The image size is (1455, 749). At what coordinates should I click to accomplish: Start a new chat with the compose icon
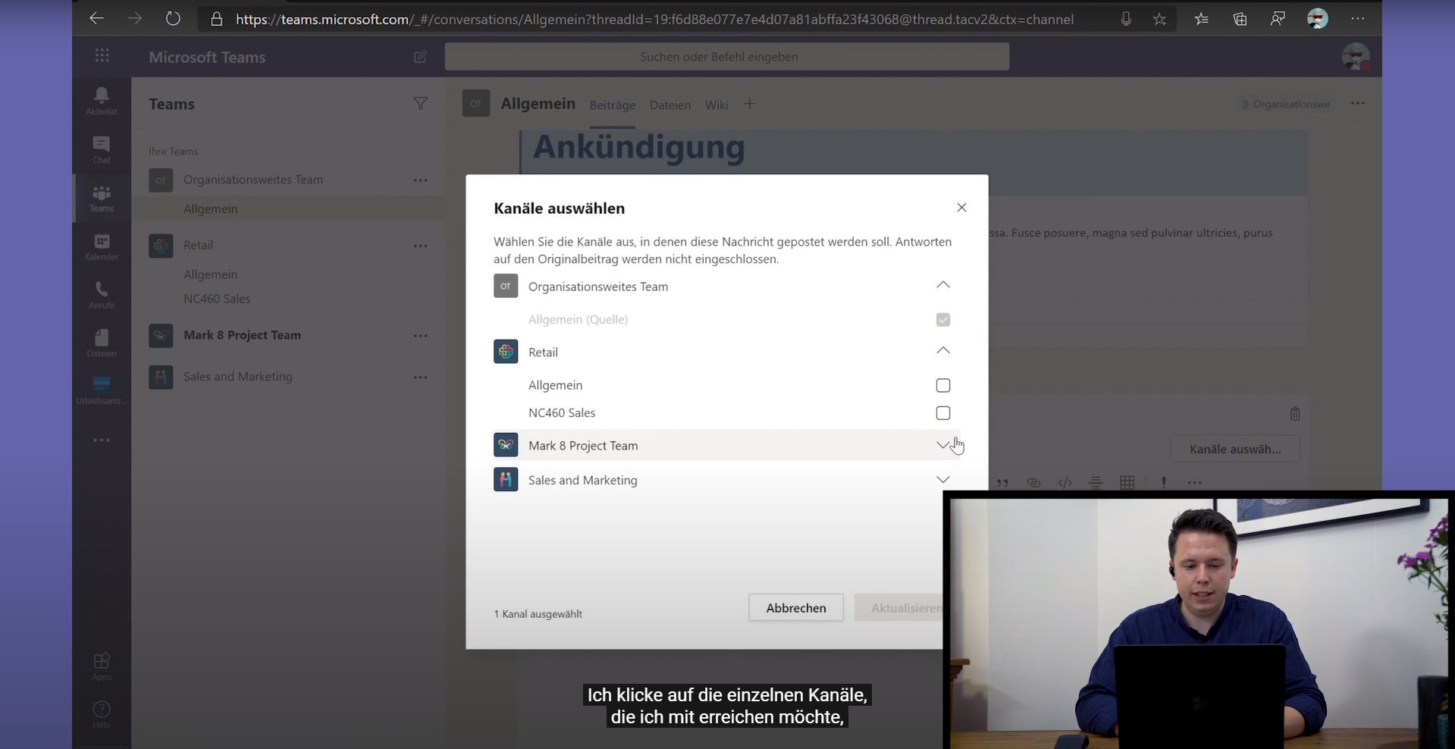419,57
